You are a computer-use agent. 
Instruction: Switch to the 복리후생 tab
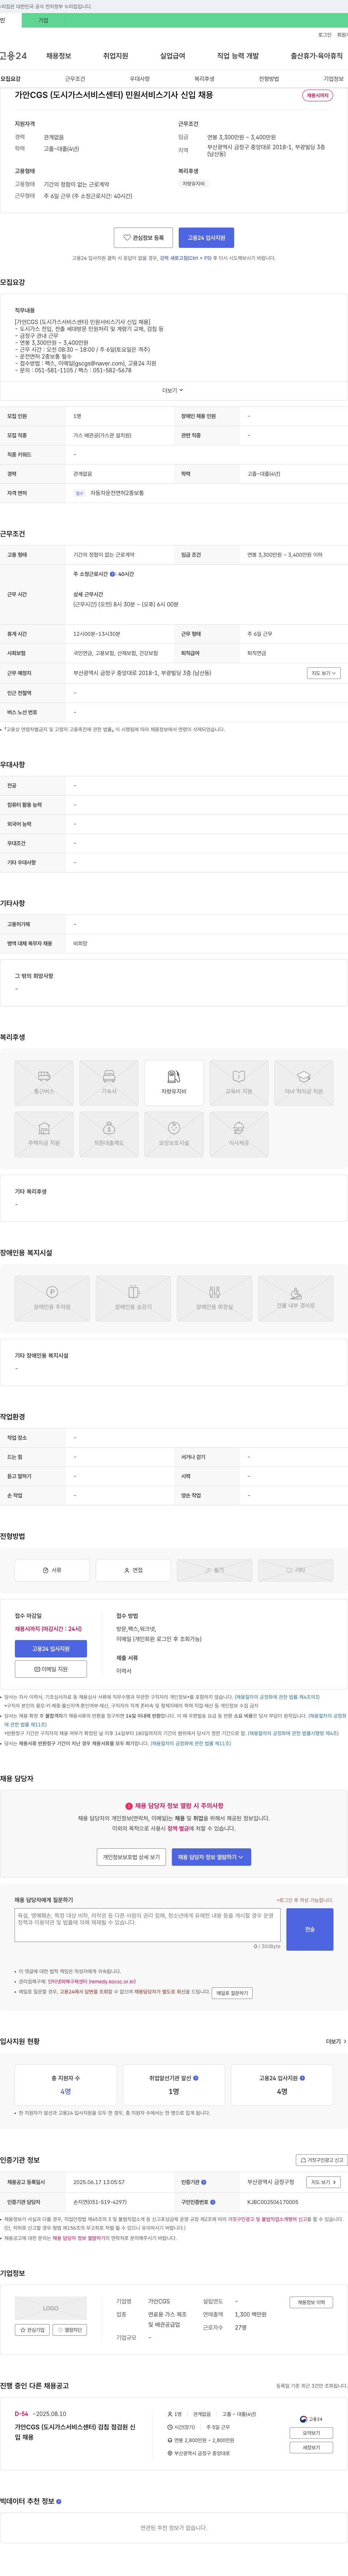pyautogui.click(x=204, y=79)
